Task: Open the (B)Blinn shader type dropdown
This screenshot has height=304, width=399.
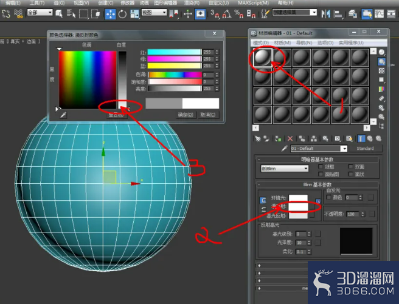Action: click(285, 169)
